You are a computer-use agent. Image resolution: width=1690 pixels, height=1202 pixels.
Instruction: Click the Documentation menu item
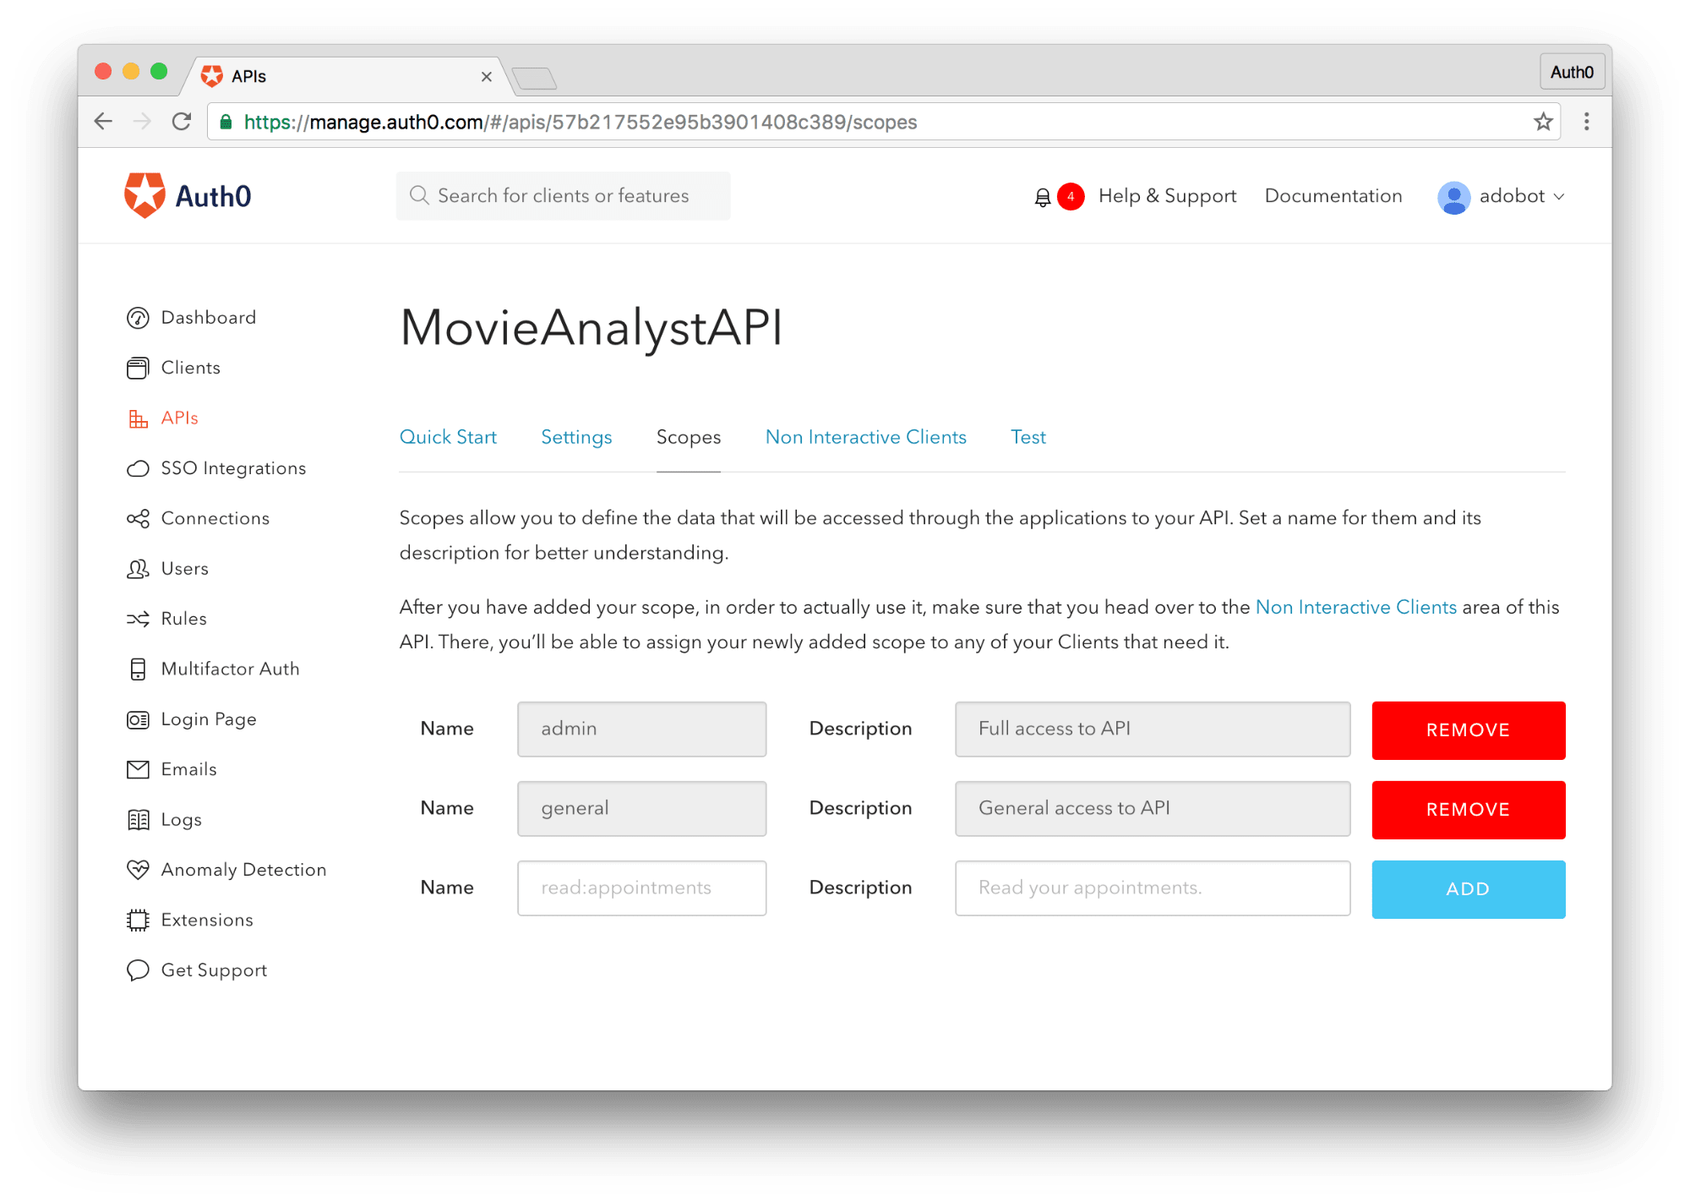point(1333,195)
